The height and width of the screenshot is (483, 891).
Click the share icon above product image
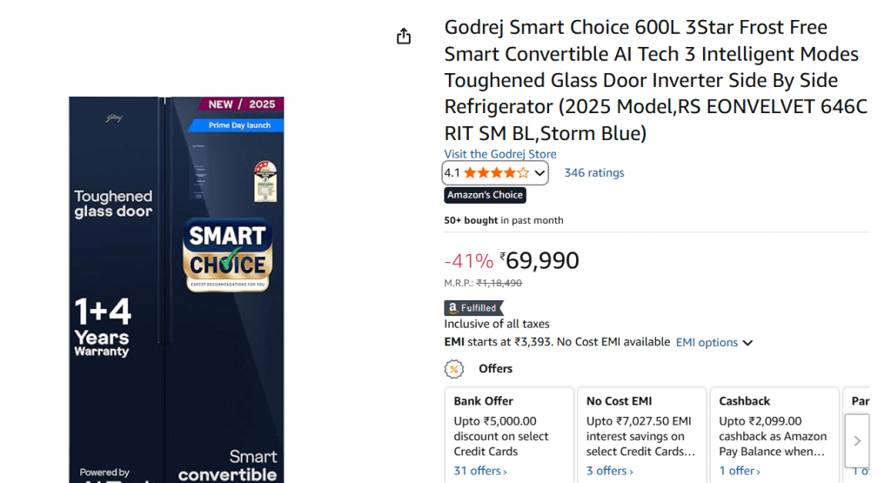coord(404,37)
